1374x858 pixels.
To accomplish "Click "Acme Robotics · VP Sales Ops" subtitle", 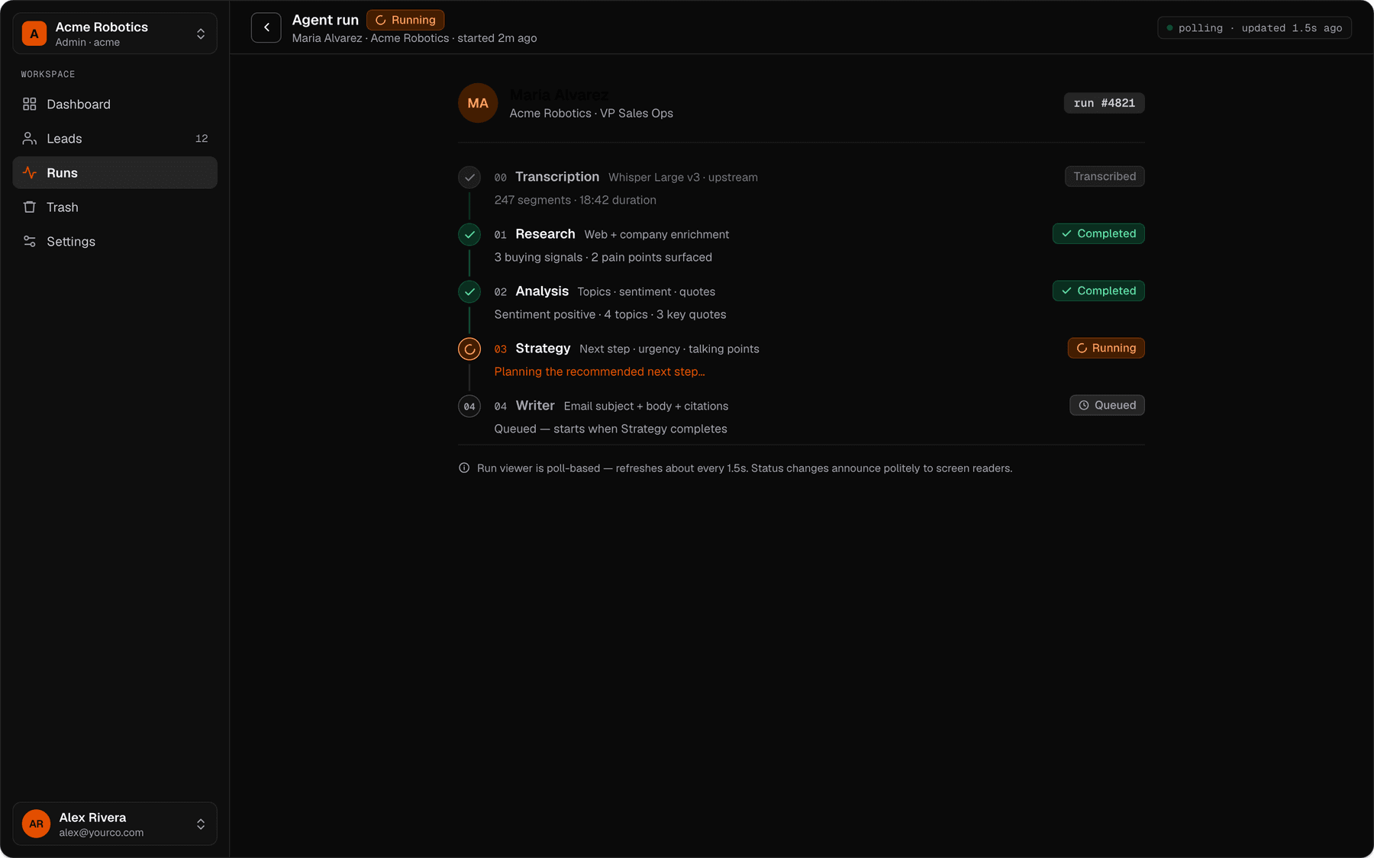I will (591, 113).
